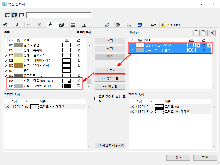The width and height of the screenshot is (220, 165).
Task: Open the Cities globe tab
Action: (118, 25)
